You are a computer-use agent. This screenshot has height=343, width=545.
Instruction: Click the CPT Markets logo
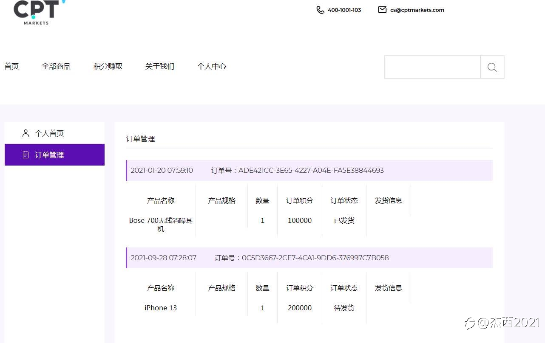[x=40, y=12]
